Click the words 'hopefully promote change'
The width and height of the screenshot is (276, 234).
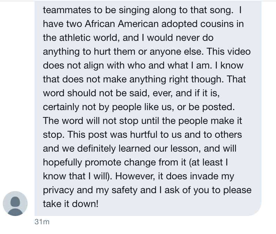click(100, 162)
